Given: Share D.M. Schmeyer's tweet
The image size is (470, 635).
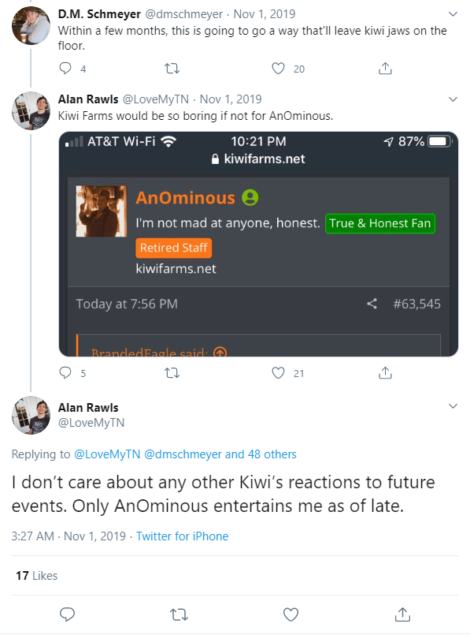Looking at the screenshot, I should tap(385, 69).
